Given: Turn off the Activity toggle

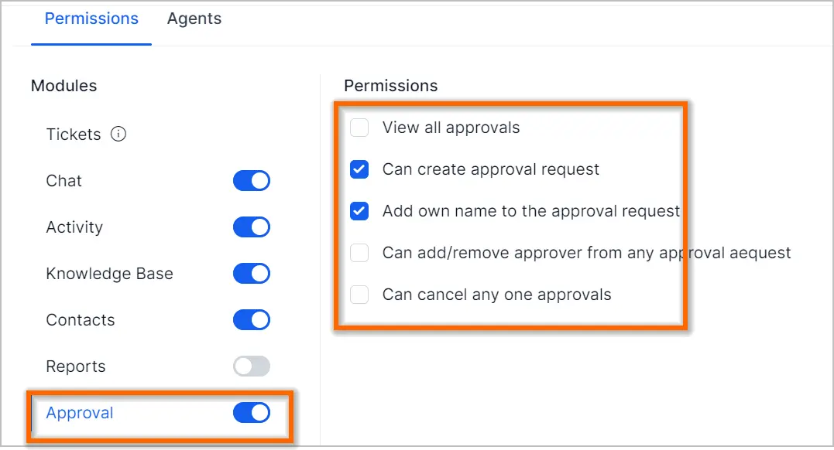Looking at the screenshot, I should click(x=252, y=227).
